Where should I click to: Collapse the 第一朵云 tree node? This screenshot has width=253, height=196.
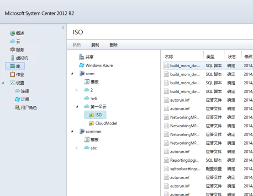coord(77,107)
